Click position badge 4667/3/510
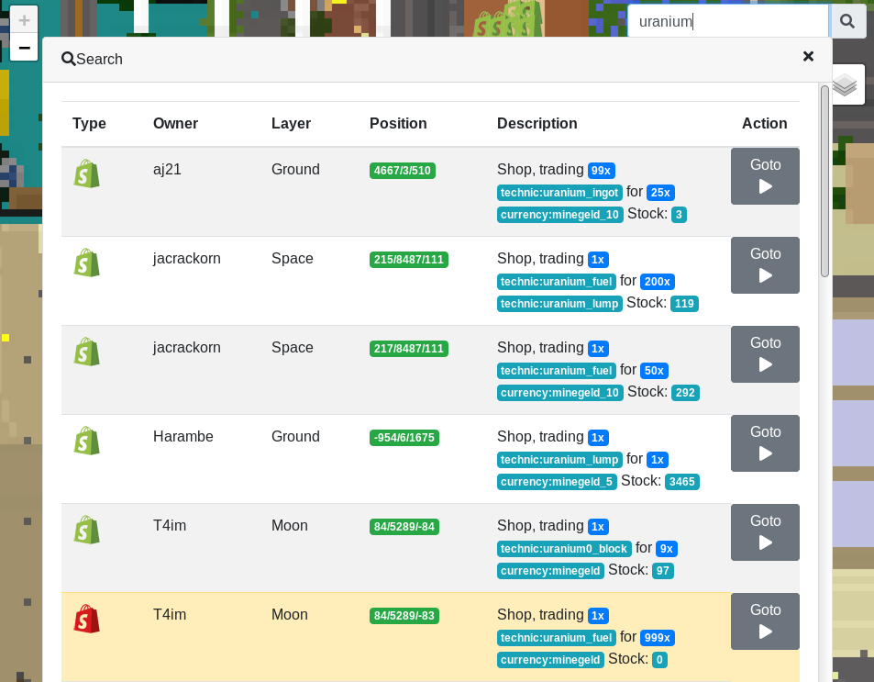Viewport: 874px width, 682px height. click(403, 170)
